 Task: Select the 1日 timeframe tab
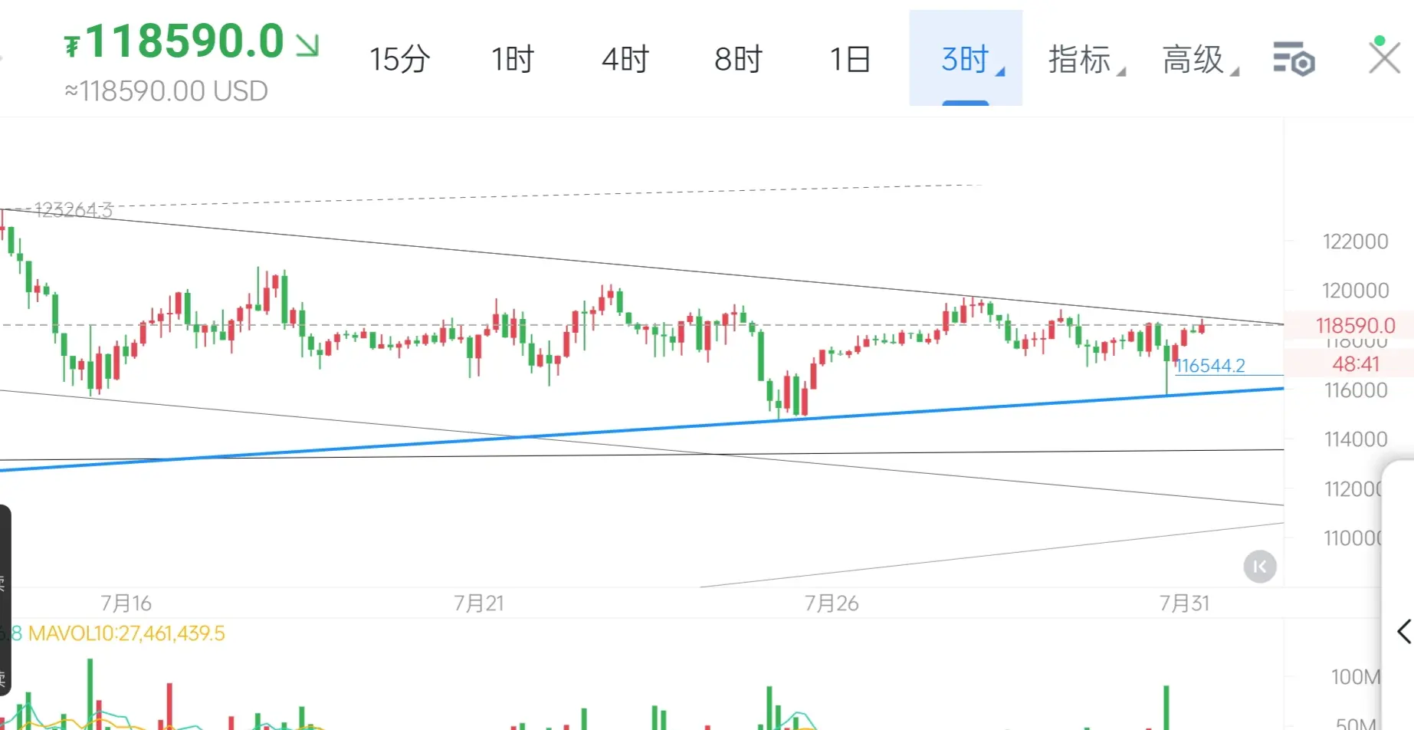click(851, 59)
